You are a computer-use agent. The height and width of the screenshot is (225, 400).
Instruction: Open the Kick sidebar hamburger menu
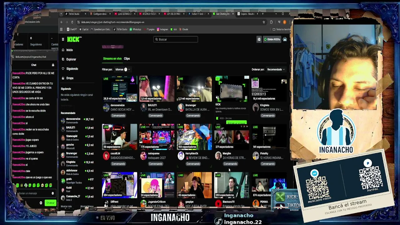[x=63, y=39]
